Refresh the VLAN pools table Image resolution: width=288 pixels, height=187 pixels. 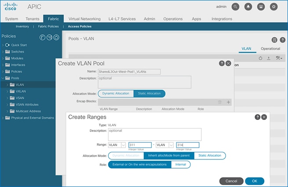(x=260, y=58)
